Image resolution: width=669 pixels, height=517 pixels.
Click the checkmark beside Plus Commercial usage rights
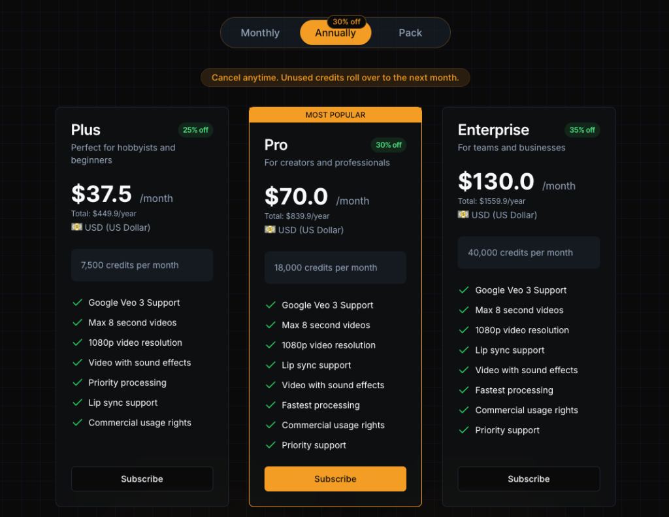coord(77,423)
